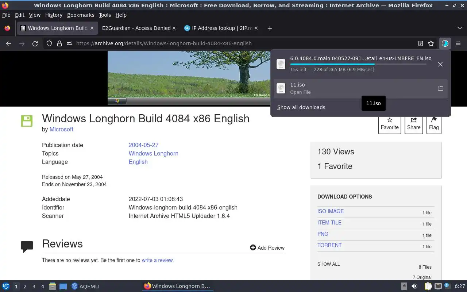Toggle the downloads panel button

(x=445, y=43)
